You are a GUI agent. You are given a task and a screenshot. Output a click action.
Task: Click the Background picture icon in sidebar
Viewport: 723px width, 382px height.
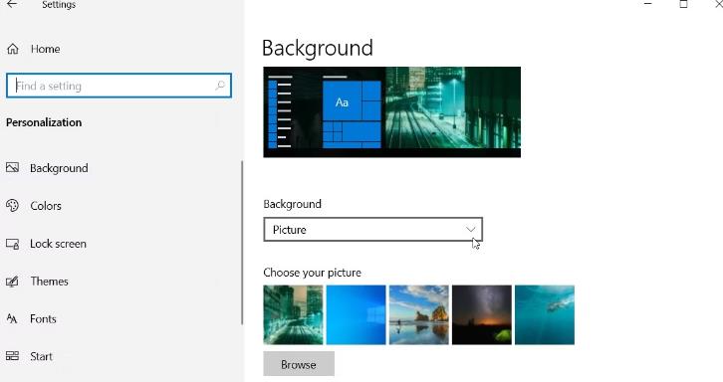pyautogui.click(x=13, y=168)
